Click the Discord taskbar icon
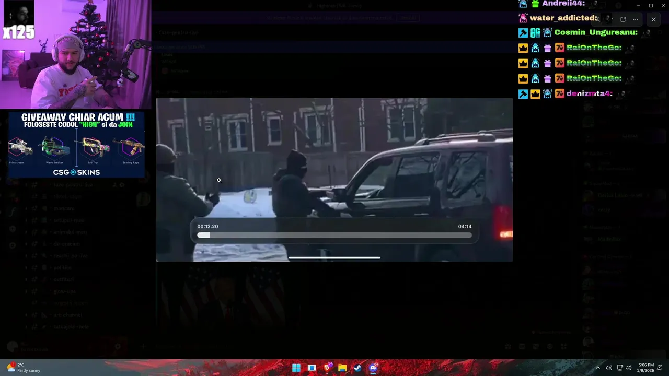Image resolution: width=669 pixels, height=376 pixels. [373, 368]
